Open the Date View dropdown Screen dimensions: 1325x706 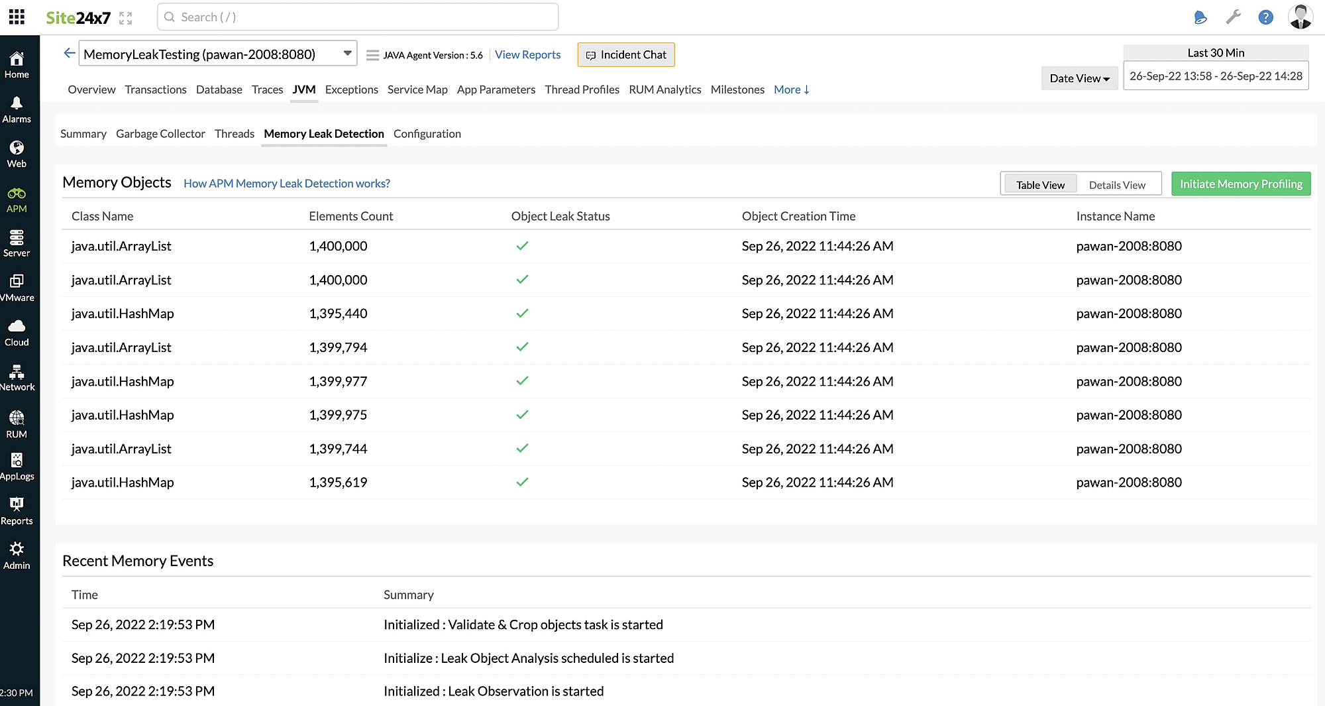point(1079,78)
